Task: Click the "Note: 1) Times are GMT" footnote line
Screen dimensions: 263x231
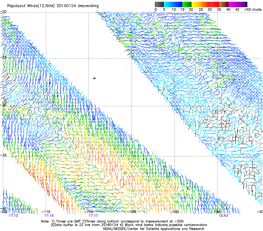Action: pos(112,221)
